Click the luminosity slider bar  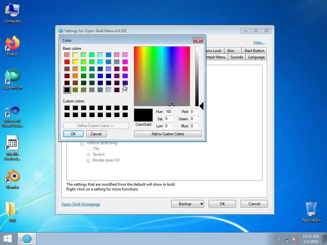coord(197,76)
